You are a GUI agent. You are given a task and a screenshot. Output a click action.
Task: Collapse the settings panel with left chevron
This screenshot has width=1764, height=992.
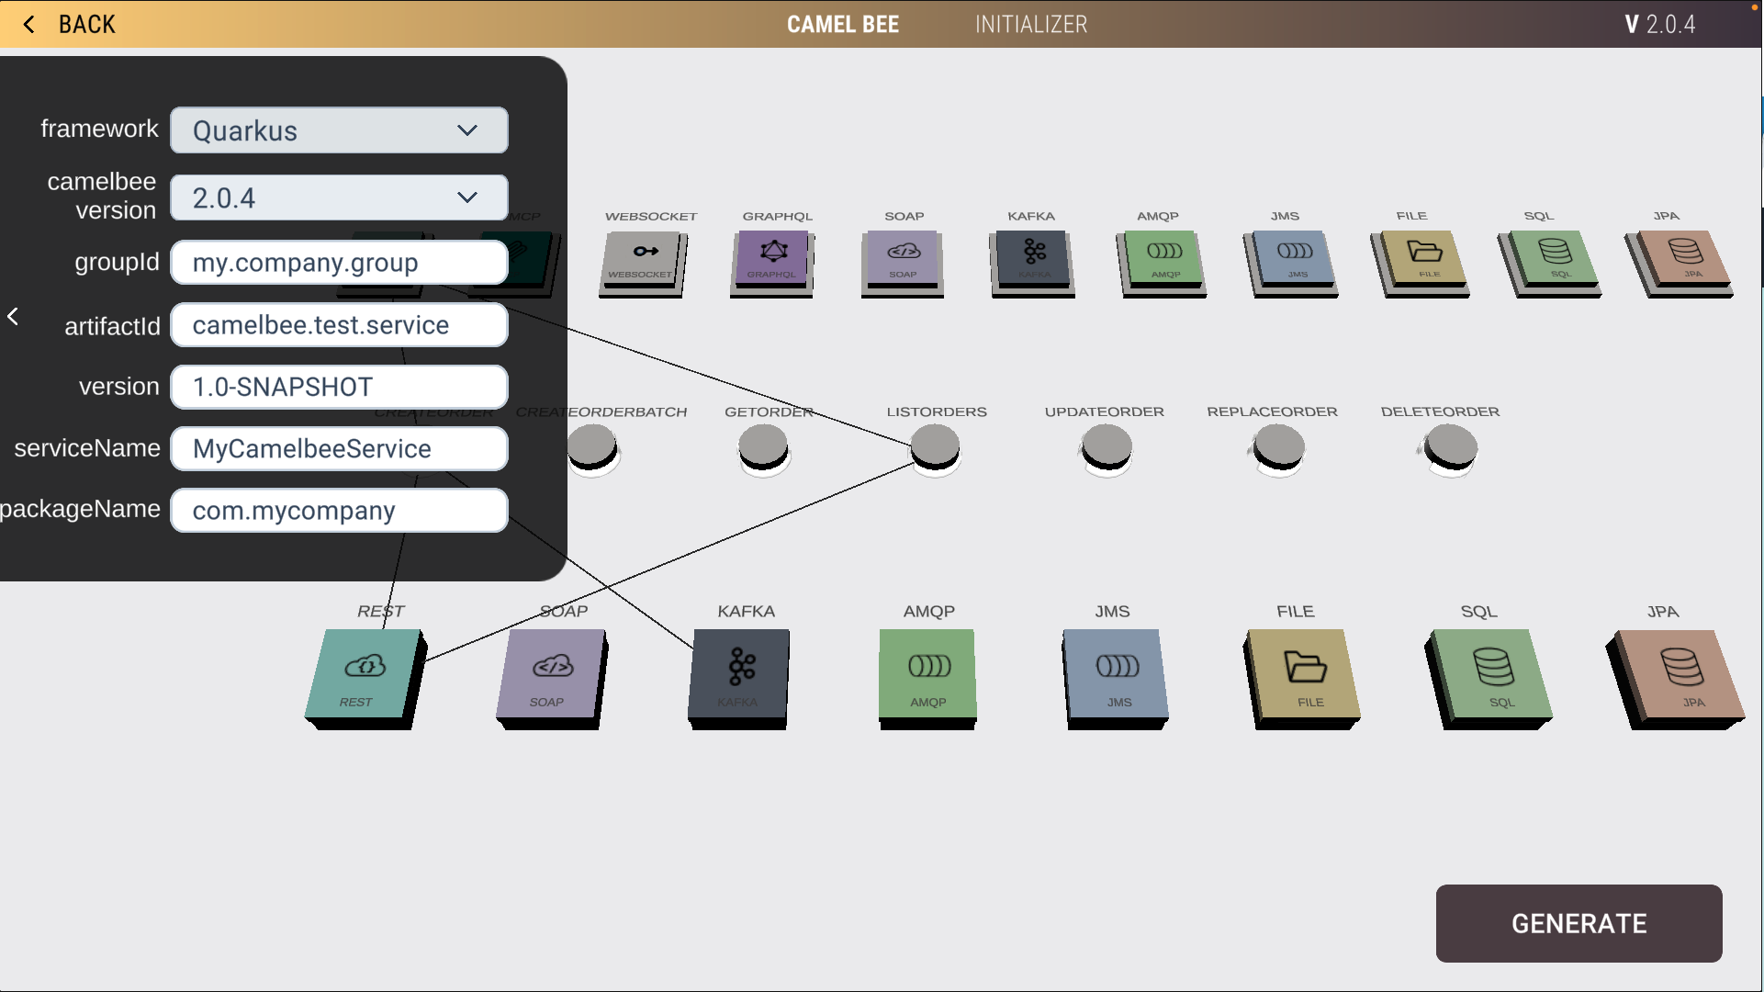tap(13, 317)
